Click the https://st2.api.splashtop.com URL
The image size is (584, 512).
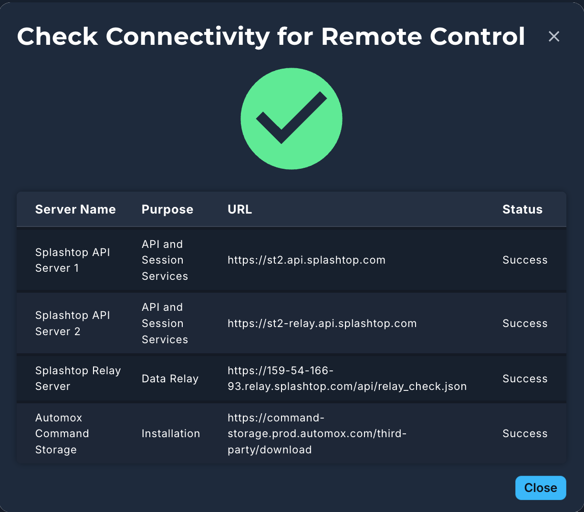[x=306, y=260]
